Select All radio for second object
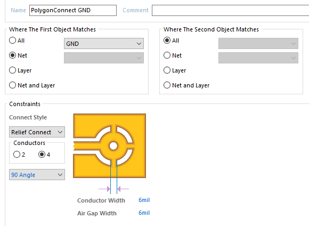 (171, 41)
